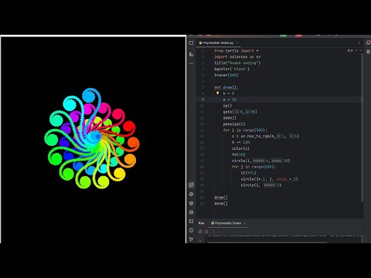Click line number 9 in the gutter
371x278 pixels.
pos(203,100)
